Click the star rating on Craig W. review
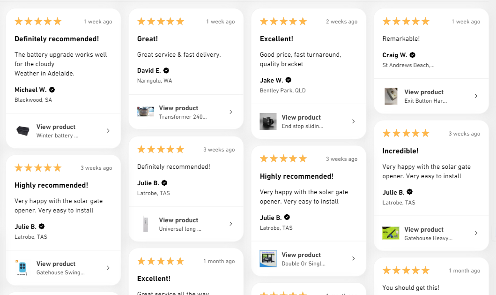The image size is (496, 295). point(406,21)
